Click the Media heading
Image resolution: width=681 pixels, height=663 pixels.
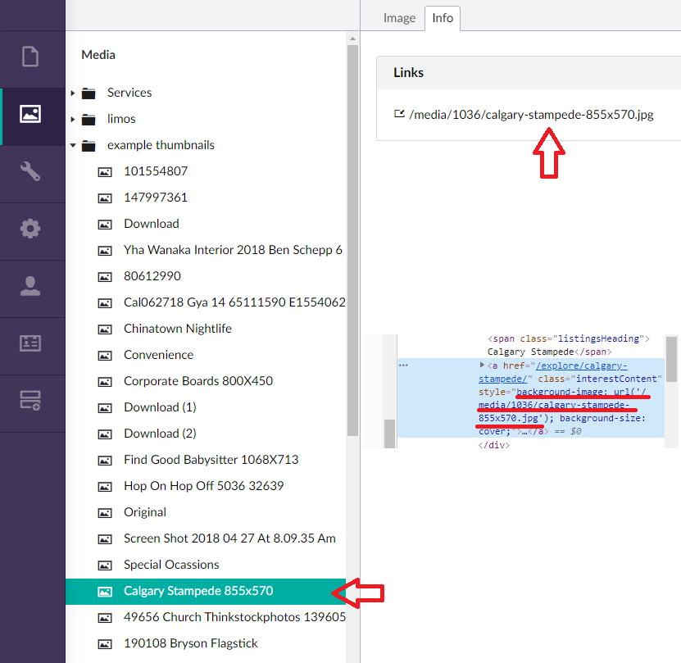coord(98,55)
